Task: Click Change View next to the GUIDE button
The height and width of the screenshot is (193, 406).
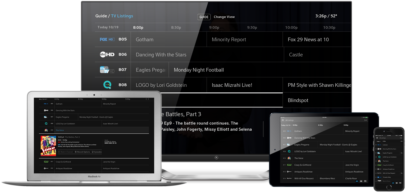Action: pyautogui.click(x=224, y=17)
